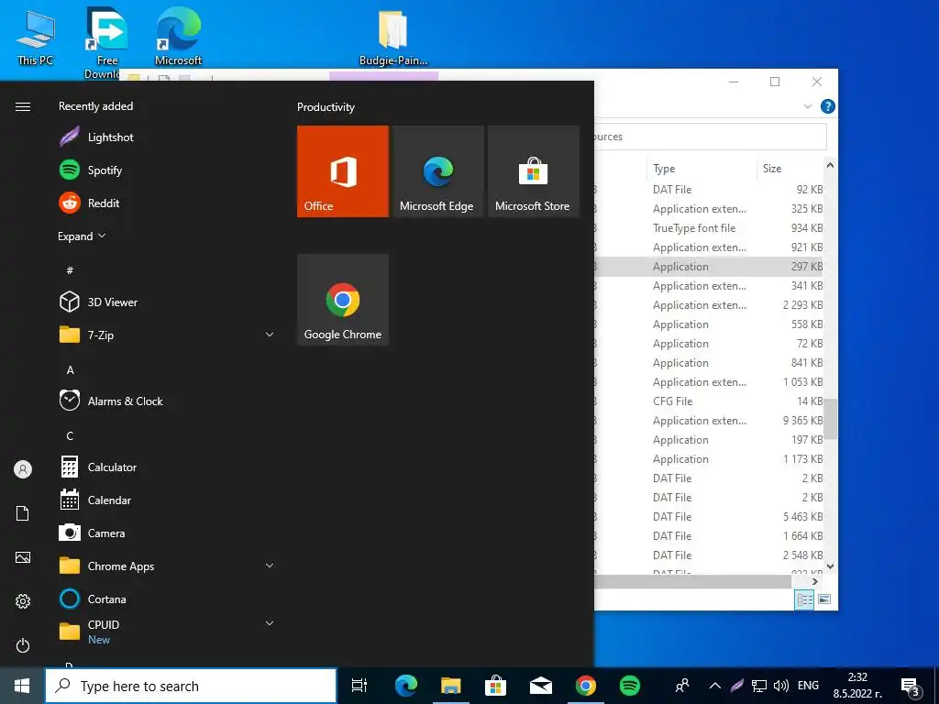Viewport: 939px width, 704px height.
Task: Open the Microsoft Edge tile
Action: click(437, 171)
